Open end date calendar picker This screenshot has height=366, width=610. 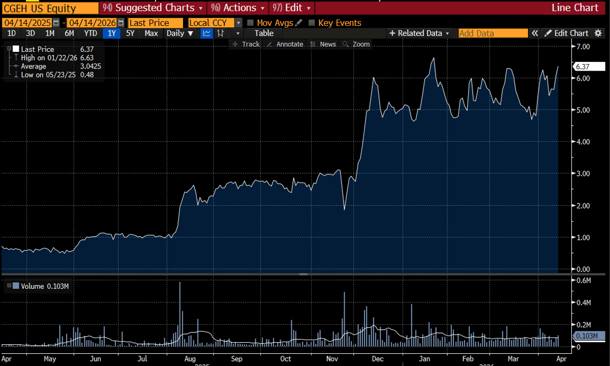[x=120, y=23]
